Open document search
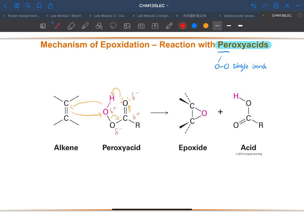Screen dimensions: 304x212 tap(28, 5)
